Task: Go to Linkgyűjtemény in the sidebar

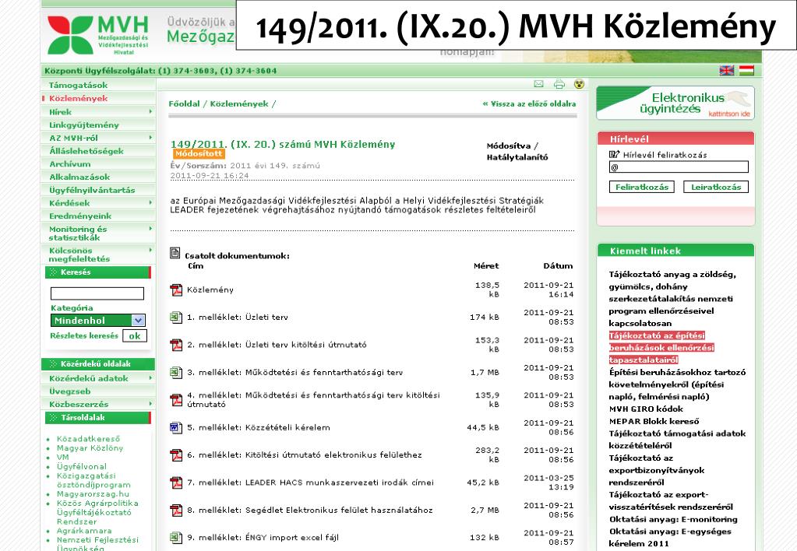Action: click(x=84, y=125)
